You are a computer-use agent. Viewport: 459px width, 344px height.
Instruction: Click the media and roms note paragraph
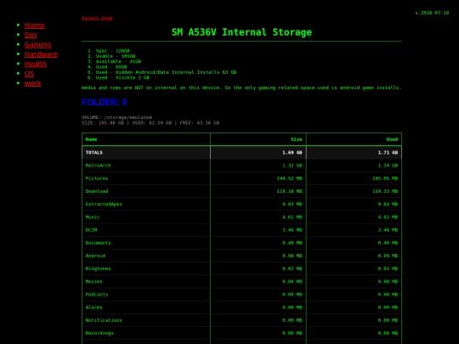(241, 87)
